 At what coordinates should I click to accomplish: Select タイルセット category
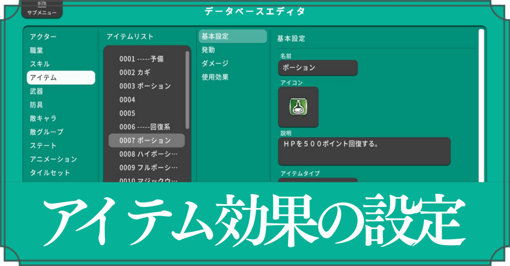point(50,173)
